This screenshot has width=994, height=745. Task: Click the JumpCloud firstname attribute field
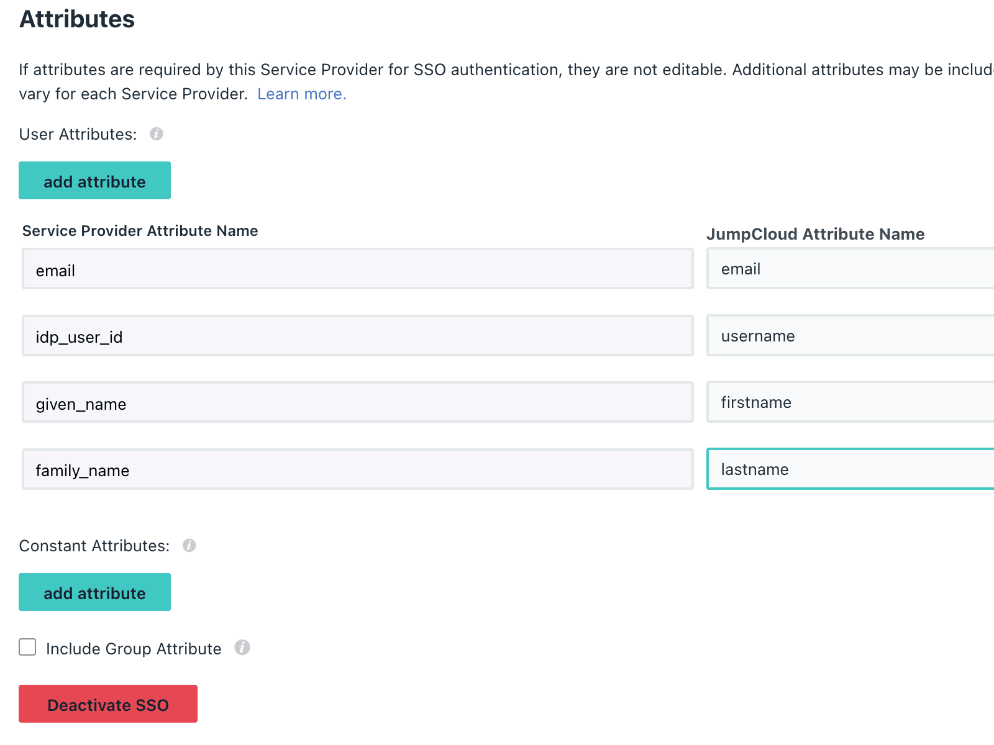click(x=850, y=402)
